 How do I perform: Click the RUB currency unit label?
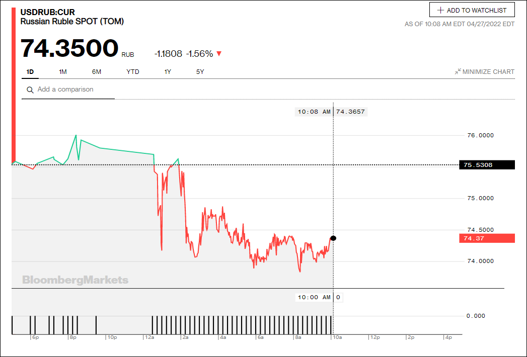128,55
